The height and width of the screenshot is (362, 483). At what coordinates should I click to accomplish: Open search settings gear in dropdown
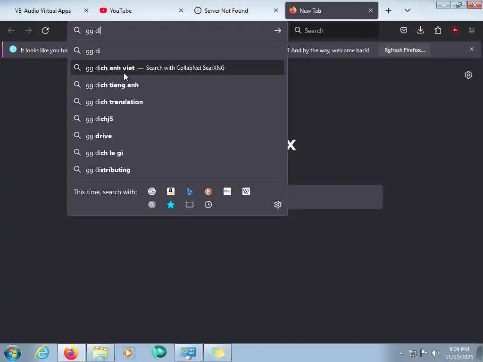click(x=277, y=205)
